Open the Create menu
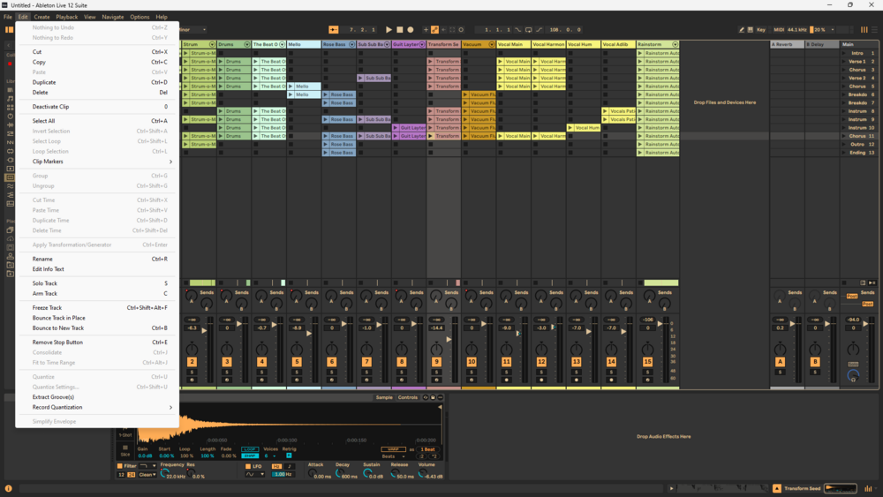This screenshot has height=497, width=883. tap(42, 17)
